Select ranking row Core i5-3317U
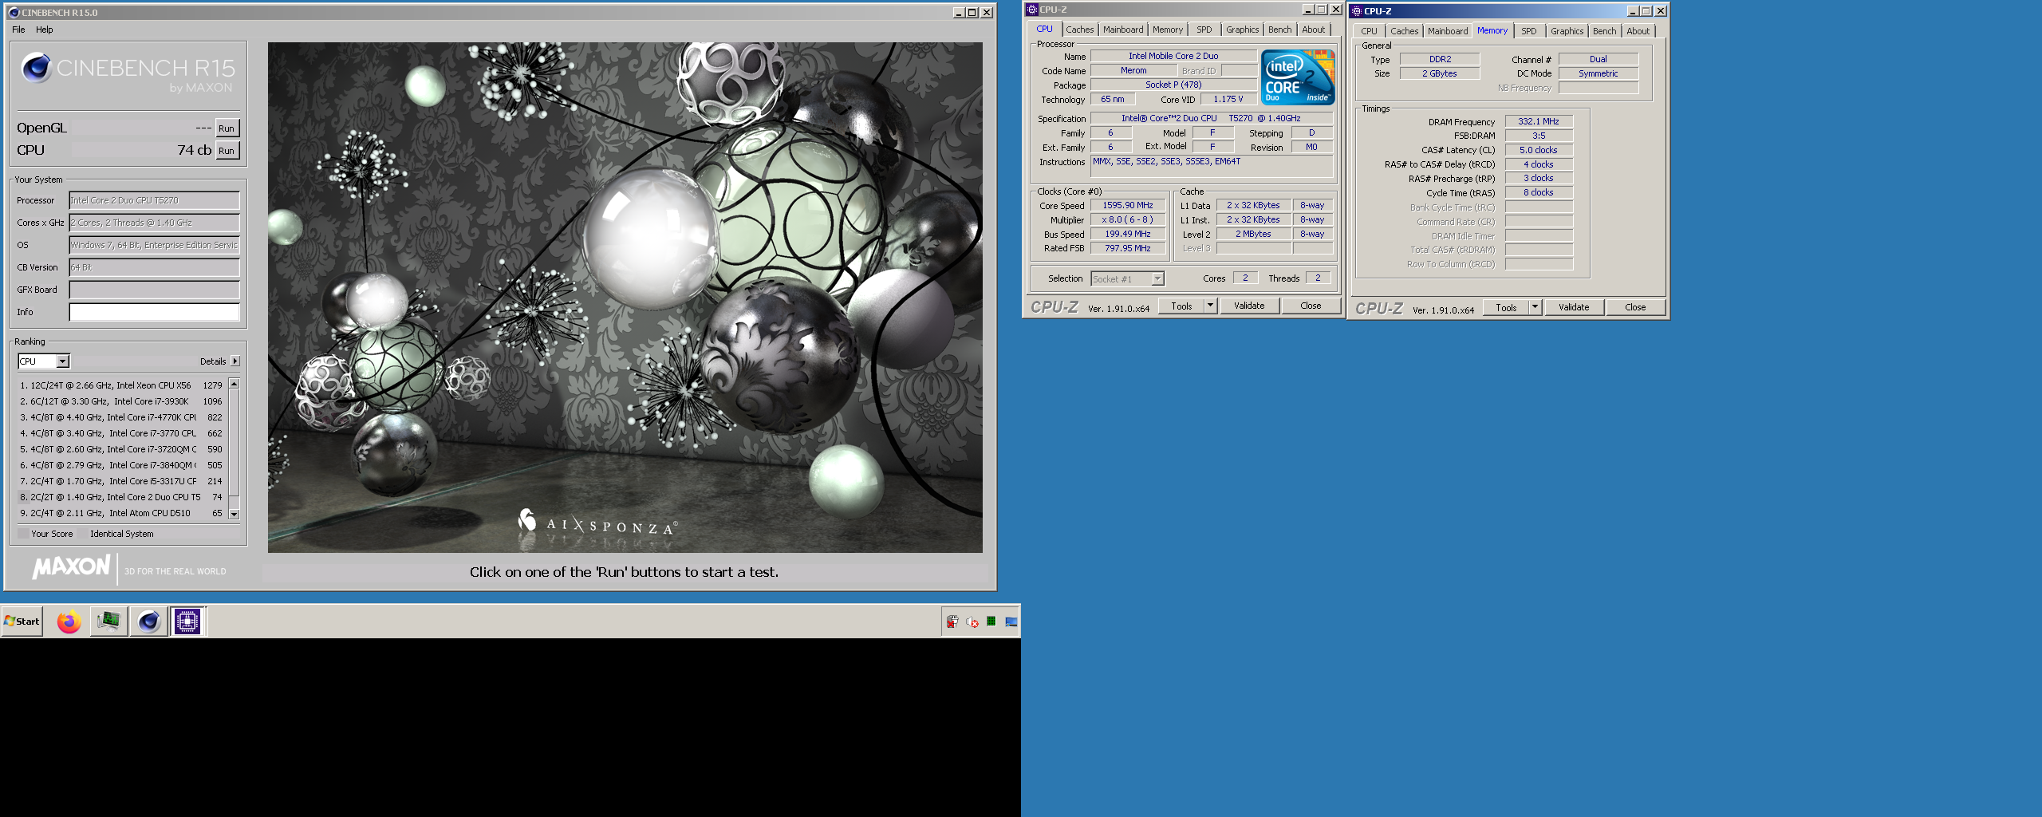This screenshot has width=2042, height=817. click(121, 481)
